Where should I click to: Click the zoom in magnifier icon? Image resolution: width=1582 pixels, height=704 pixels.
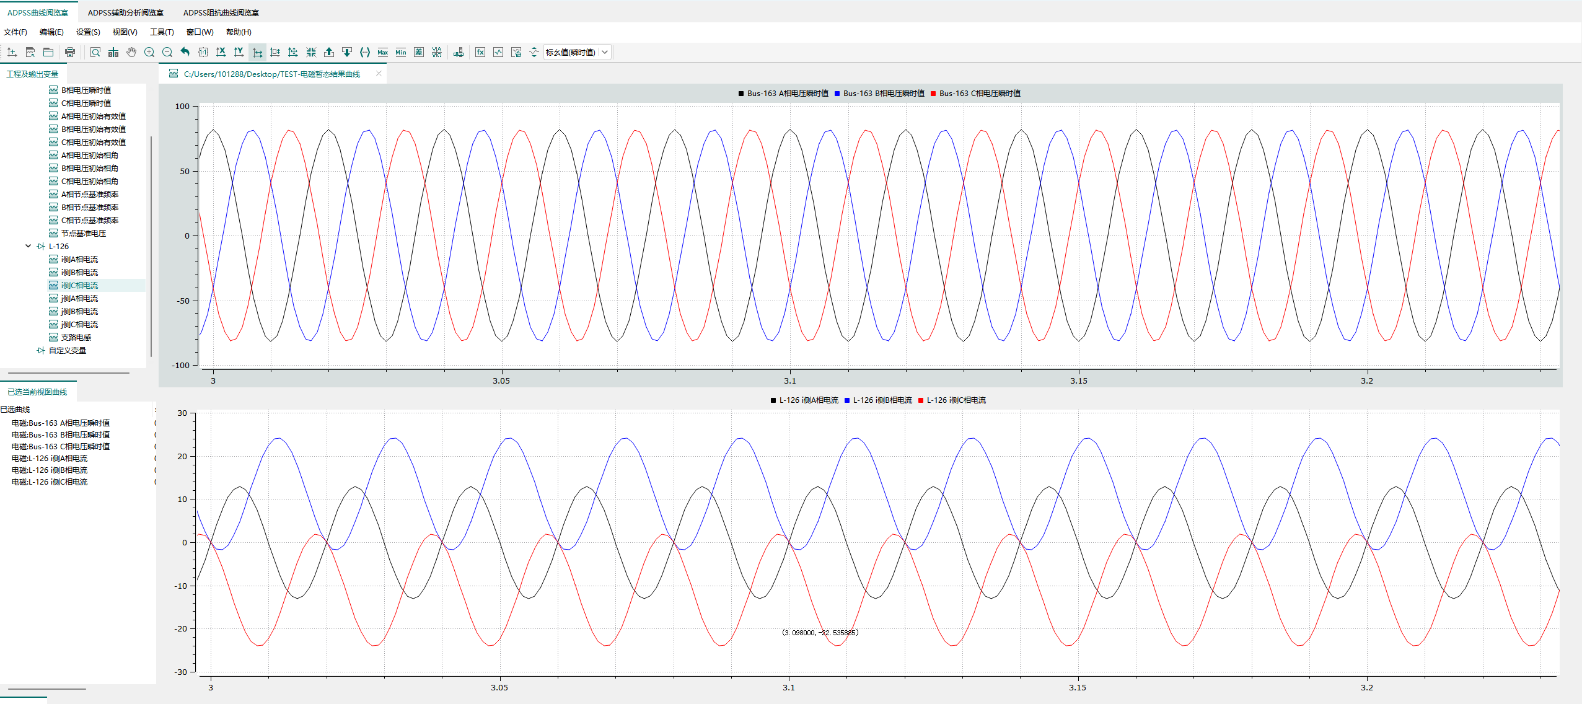tap(149, 53)
